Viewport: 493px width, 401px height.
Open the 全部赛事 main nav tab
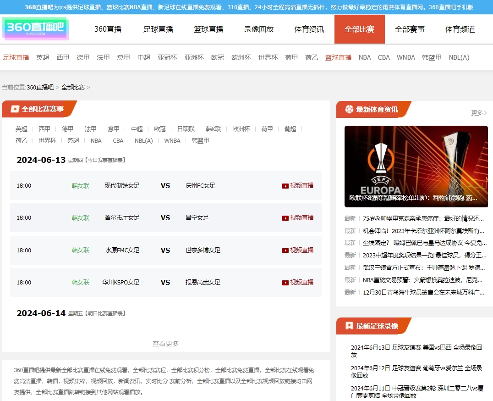pos(410,29)
